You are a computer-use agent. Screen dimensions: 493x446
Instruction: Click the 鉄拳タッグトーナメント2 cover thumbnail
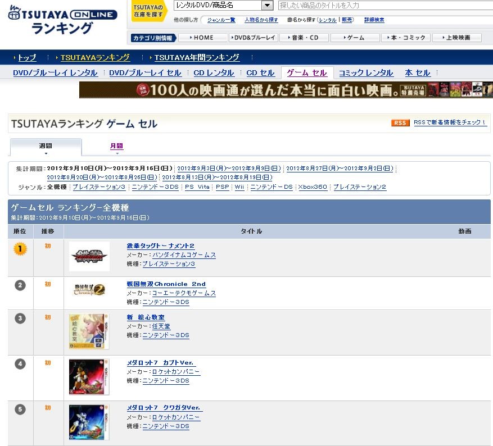coord(89,256)
